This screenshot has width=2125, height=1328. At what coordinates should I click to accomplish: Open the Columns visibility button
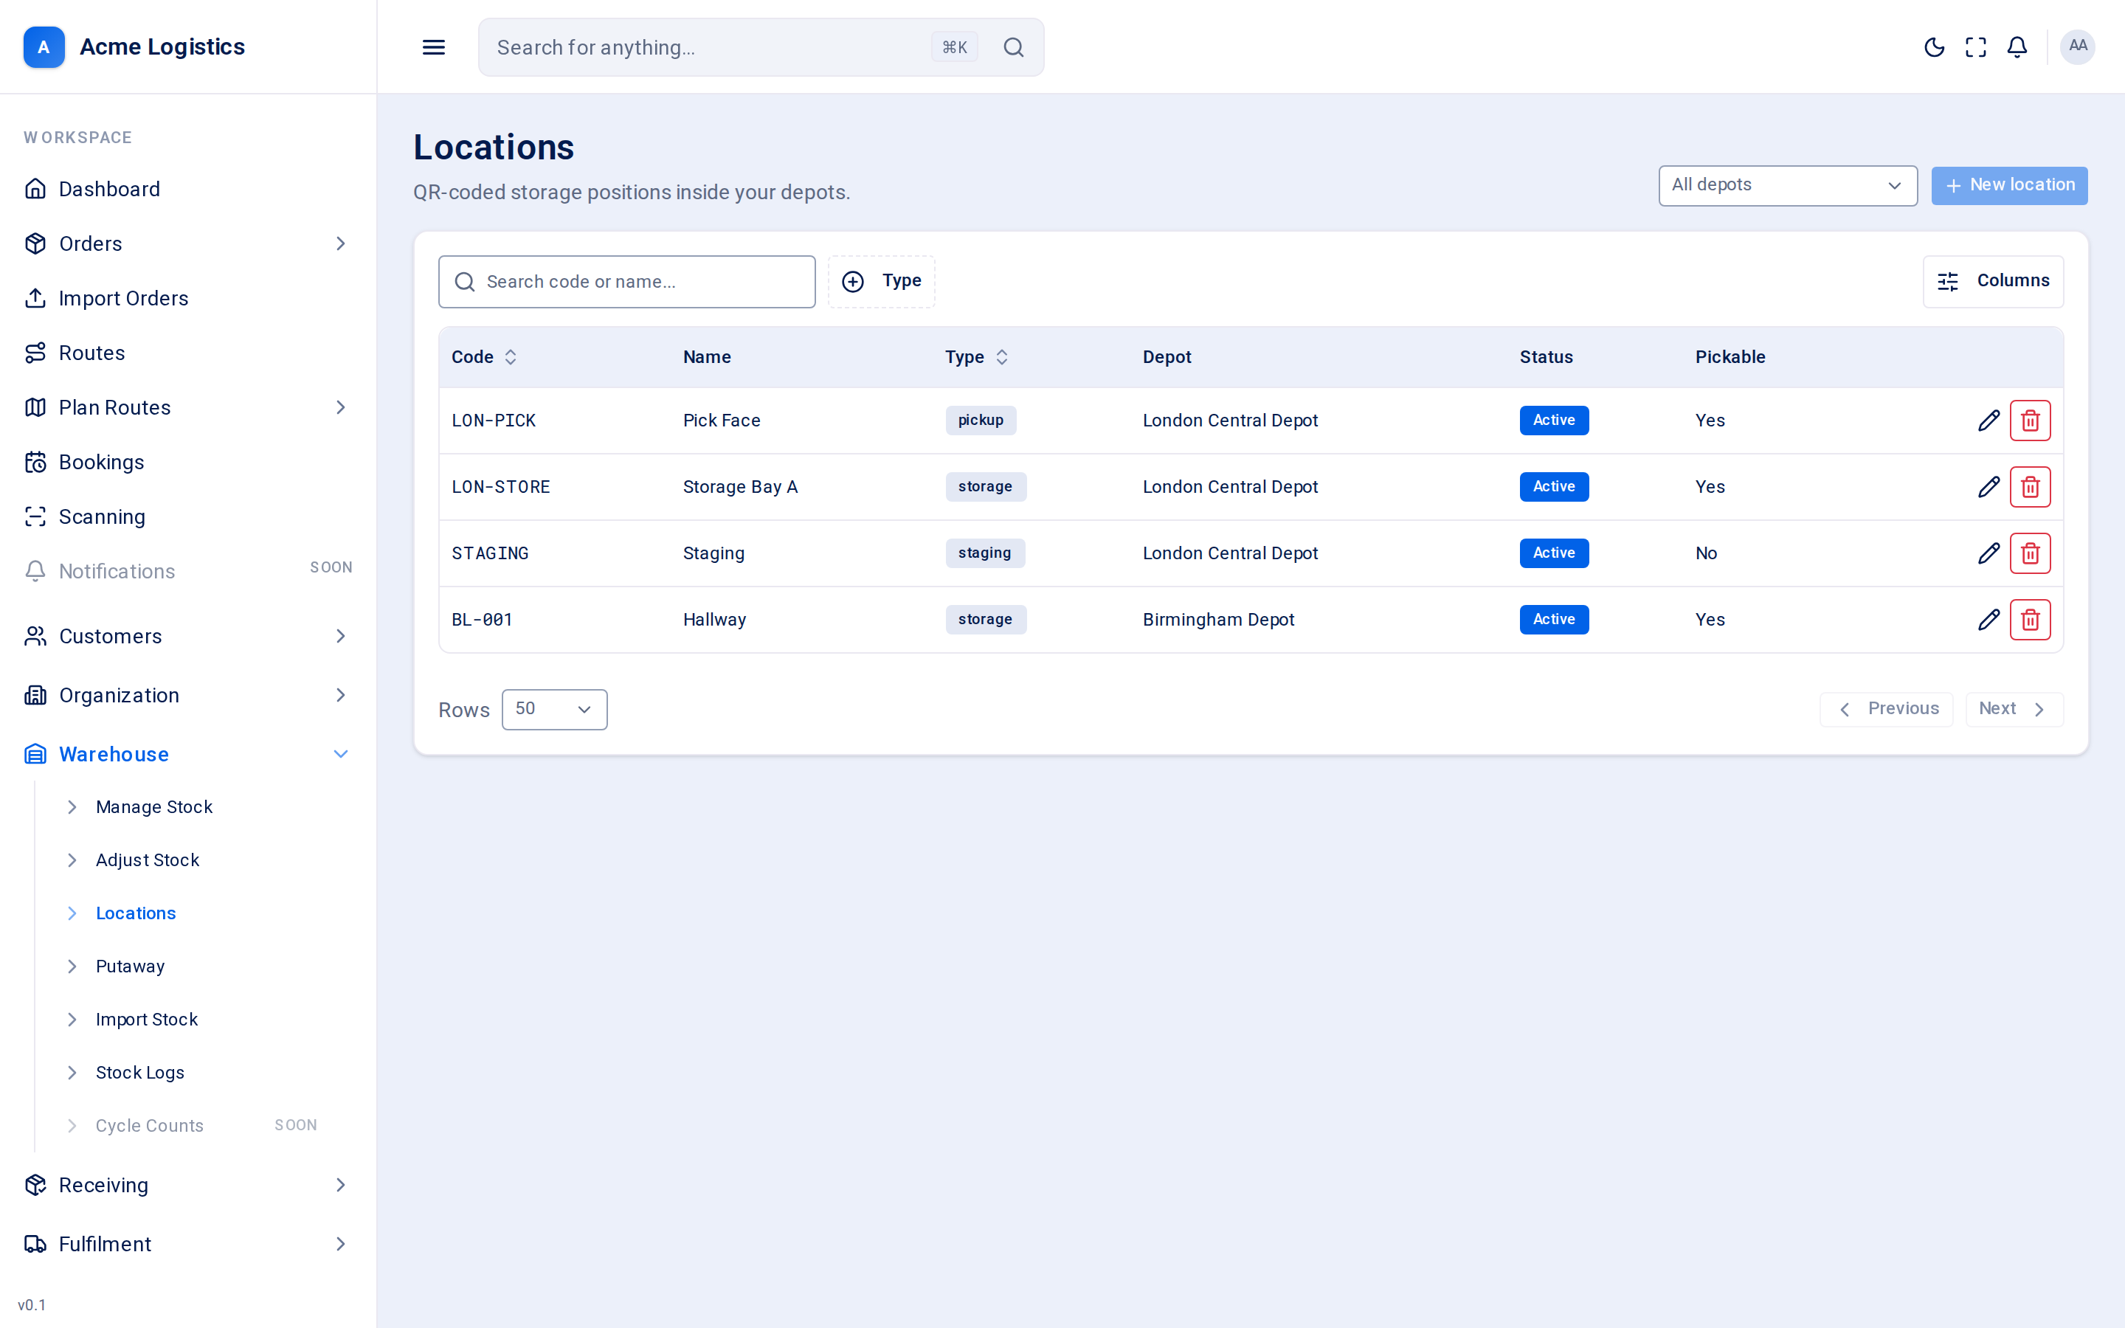tap(1992, 281)
